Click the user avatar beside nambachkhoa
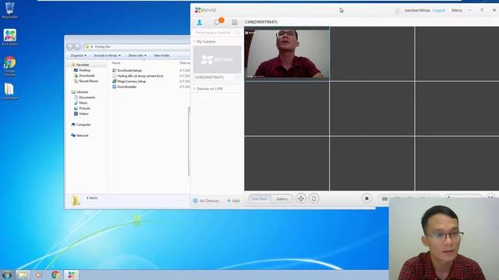This screenshot has height=280, width=499. pyautogui.click(x=397, y=10)
